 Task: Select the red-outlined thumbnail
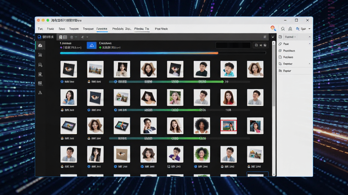click(x=229, y=126)
